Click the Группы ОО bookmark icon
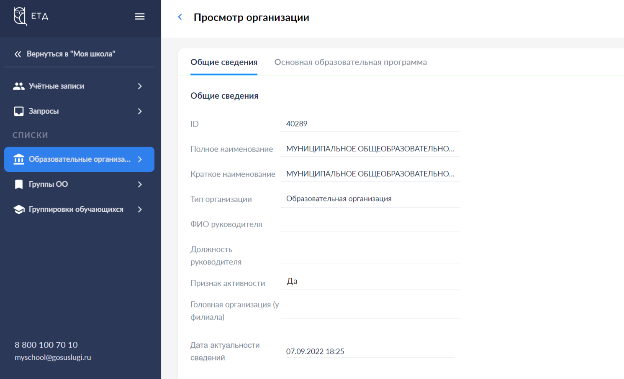The image size is (624, 379). [x=19, y=184]
